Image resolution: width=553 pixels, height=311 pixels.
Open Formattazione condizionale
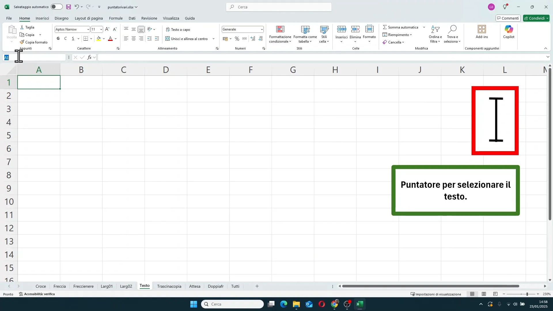point(280,34)
